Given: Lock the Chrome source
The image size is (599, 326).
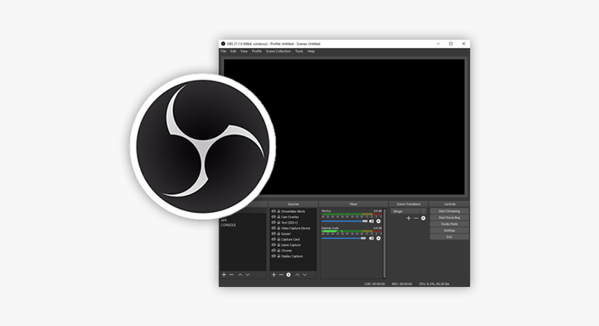Looking at the screenshot, I should point(279,251).
